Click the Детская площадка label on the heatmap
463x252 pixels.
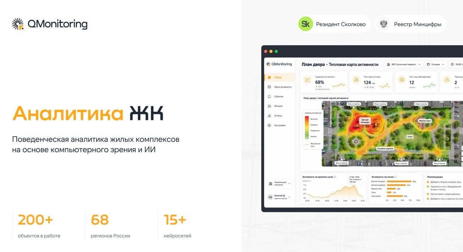point(365,121)
